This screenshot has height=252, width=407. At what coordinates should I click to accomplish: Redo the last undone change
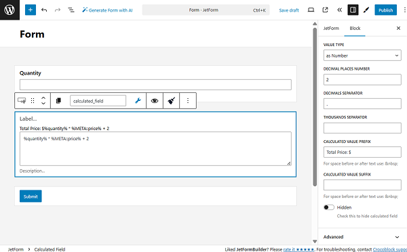(x=58, y=10)
